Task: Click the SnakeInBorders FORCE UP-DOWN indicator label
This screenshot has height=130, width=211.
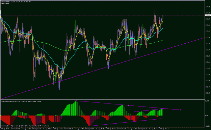Action: (x=21, y=101)
